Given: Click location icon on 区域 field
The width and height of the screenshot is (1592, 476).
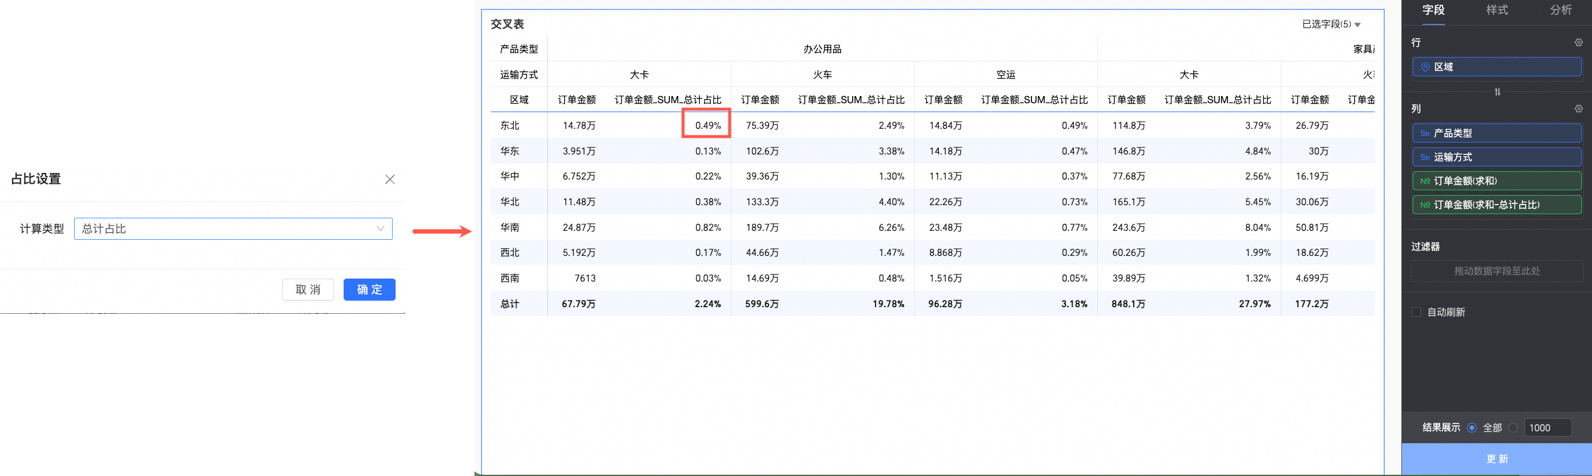Looking at the screenshot, I should (x=1425, y=67).
